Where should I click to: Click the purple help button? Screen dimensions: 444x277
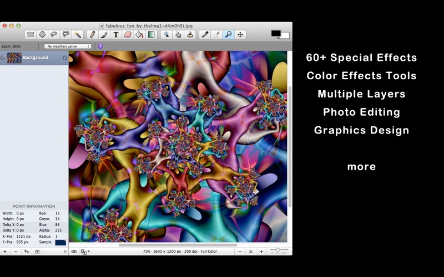click(x=100, y=47)
